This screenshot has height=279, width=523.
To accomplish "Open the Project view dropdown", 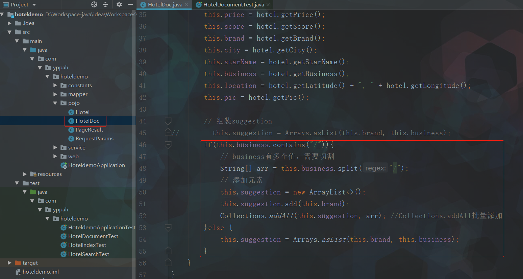I will click(34, 5).
